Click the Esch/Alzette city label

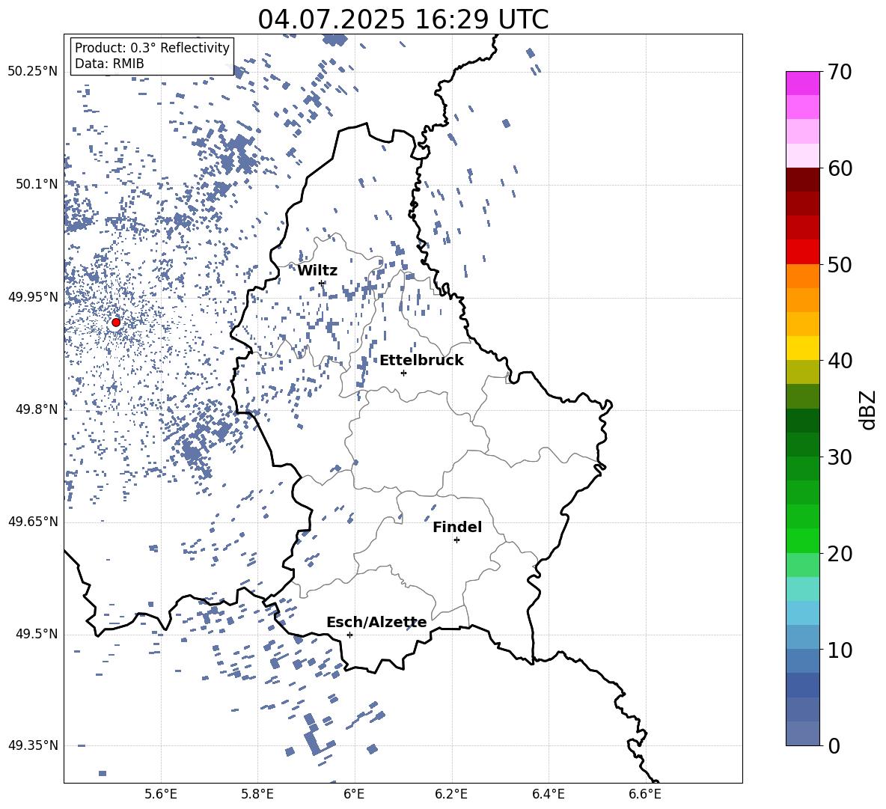click(377, 622)
